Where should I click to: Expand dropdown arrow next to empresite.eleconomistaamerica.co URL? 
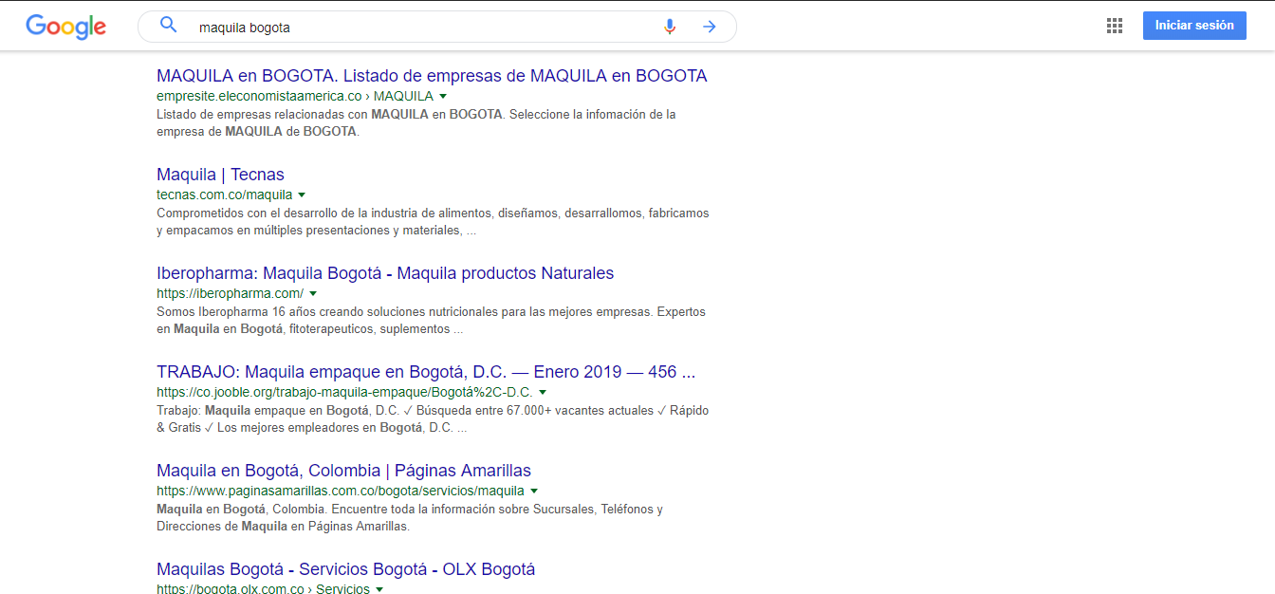[443, 97]
